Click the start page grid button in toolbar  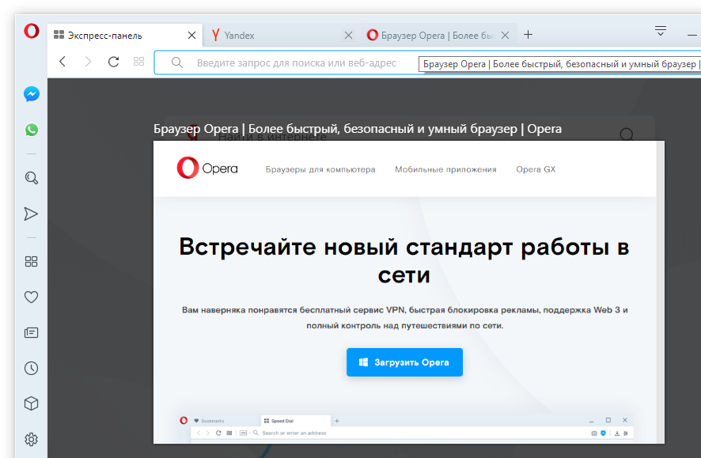pyautogui.click(x=139, y=62)
